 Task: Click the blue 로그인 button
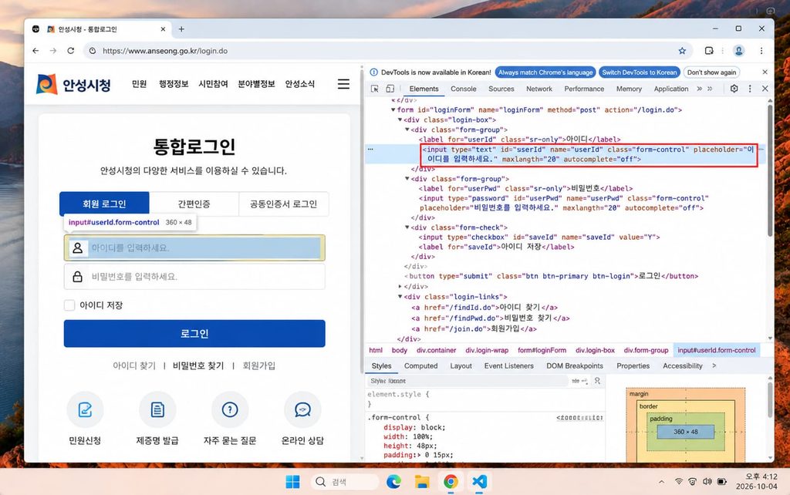(x=194, y=333)
